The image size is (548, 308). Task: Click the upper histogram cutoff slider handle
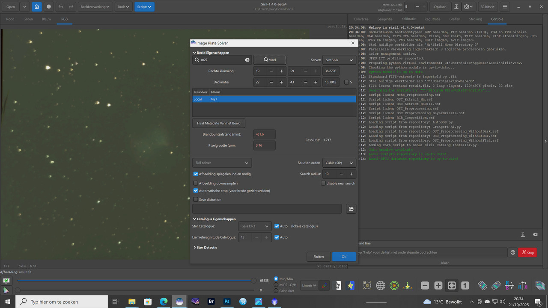pos(254,281)
